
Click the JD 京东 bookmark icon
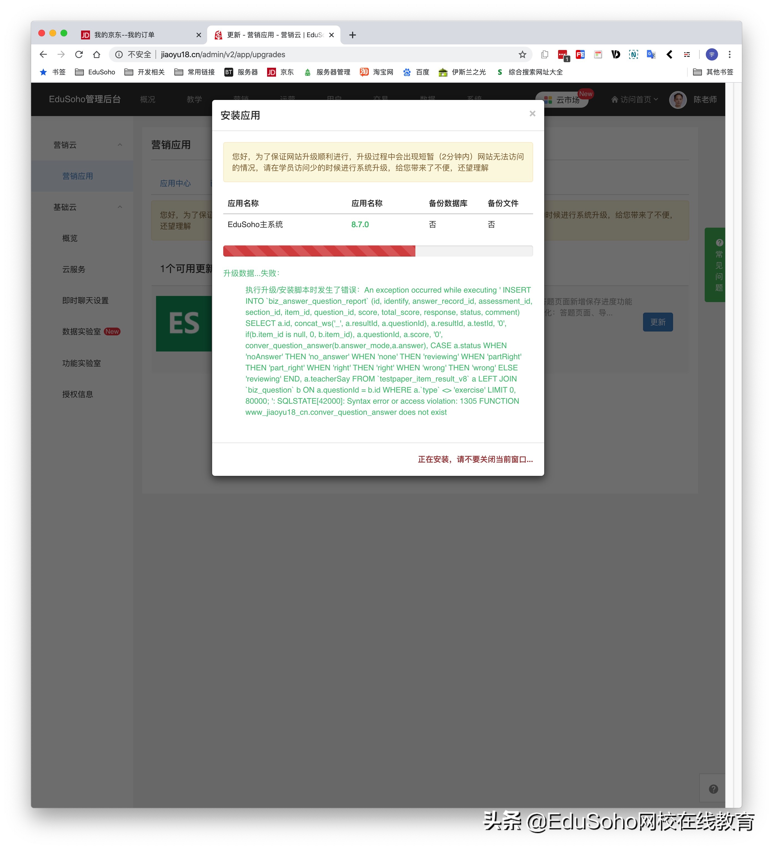point(272,72)
